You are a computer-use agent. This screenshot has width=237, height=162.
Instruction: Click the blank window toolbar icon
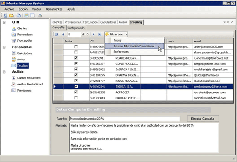32,15
